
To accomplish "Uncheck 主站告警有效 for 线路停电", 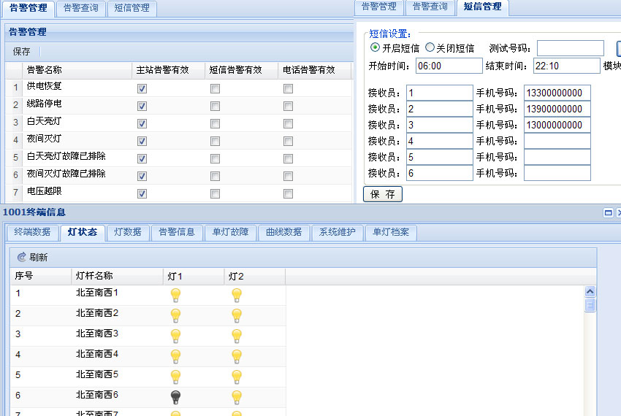I will click(142, 106).
